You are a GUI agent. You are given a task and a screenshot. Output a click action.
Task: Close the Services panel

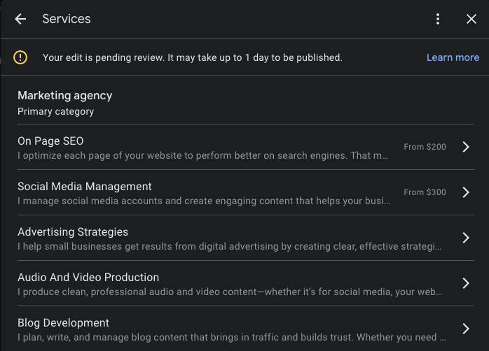[x=471, y=19]
